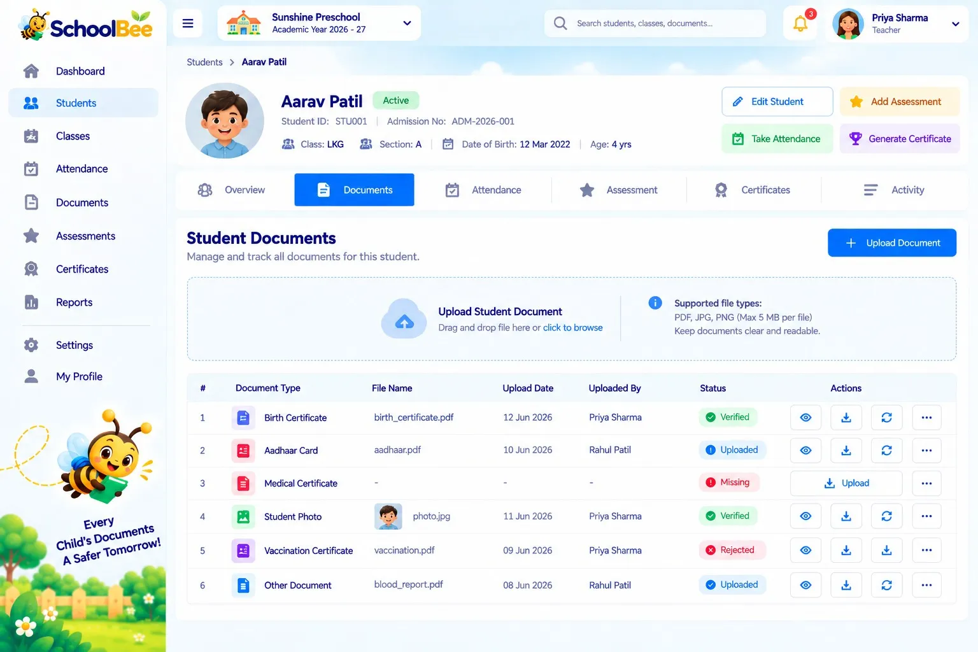
Task: View the Birth Certificate document
Action: [x=805, y=418]
